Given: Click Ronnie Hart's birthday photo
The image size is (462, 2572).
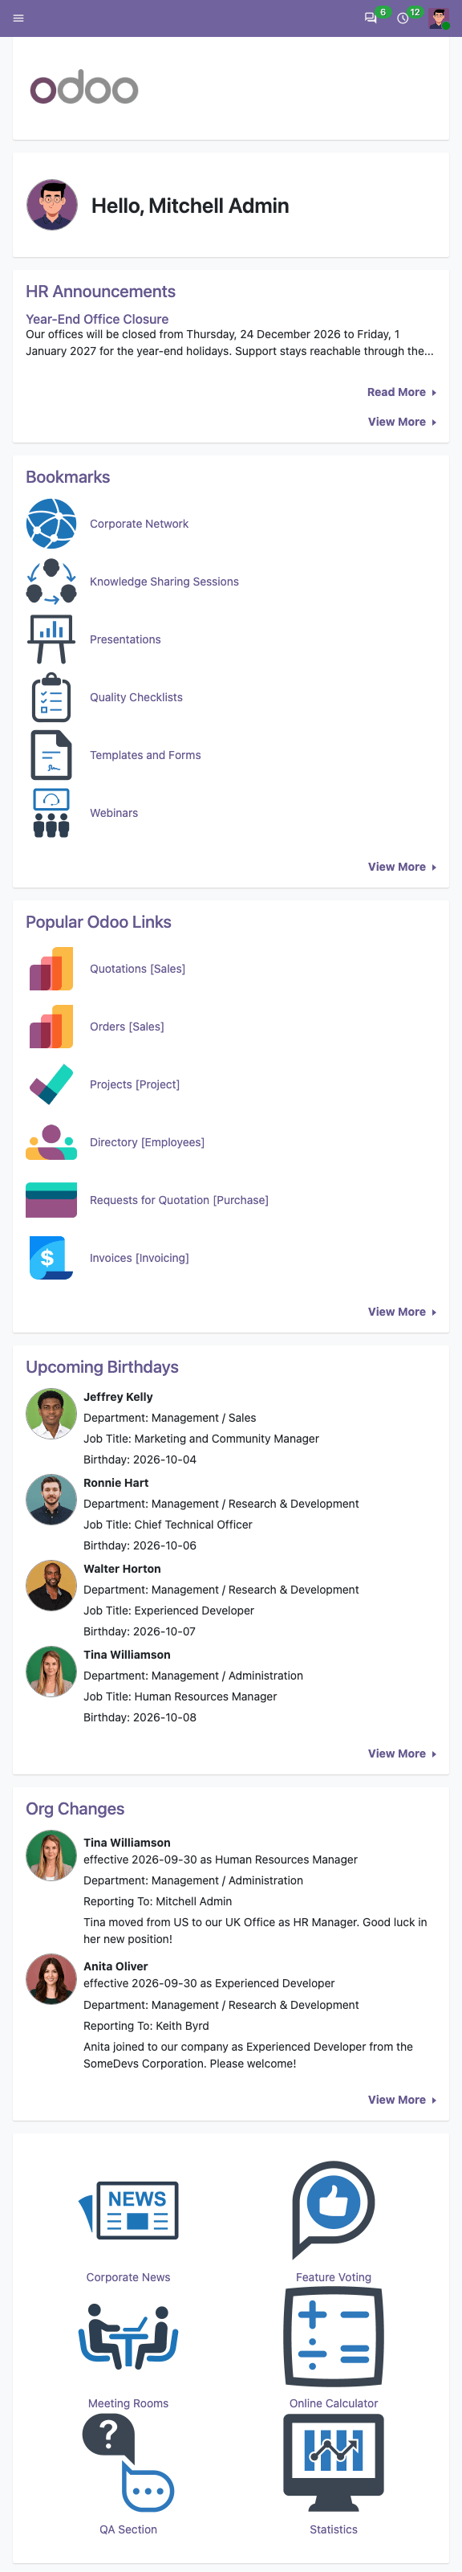Looking at the screenshot, I should tap(52, 1500).
